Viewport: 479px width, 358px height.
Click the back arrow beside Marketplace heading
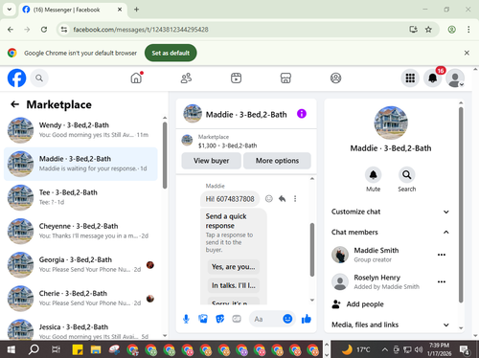click(14, 104)
